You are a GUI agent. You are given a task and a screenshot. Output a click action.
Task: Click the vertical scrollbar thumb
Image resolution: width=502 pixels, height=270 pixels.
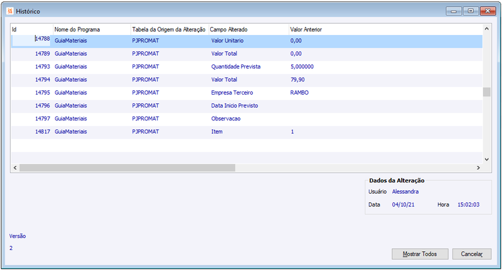pyautogui.click(x=487, y=92)
